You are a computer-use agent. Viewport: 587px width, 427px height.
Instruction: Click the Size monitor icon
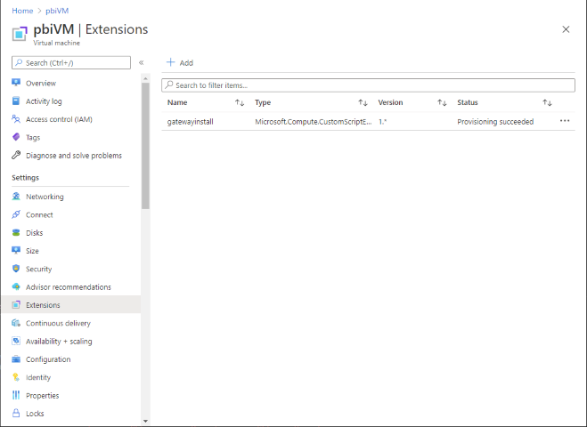click(x=16, y=251)
